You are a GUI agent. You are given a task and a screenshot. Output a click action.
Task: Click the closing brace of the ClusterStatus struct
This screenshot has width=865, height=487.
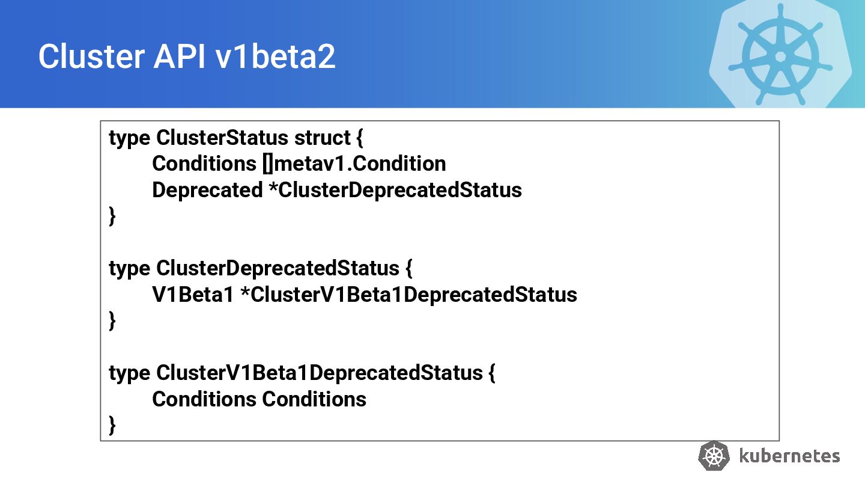coord(112,216)
